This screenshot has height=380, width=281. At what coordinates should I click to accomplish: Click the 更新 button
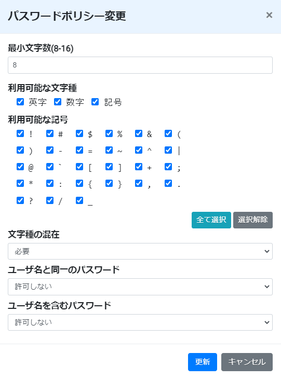pos(203,362)
